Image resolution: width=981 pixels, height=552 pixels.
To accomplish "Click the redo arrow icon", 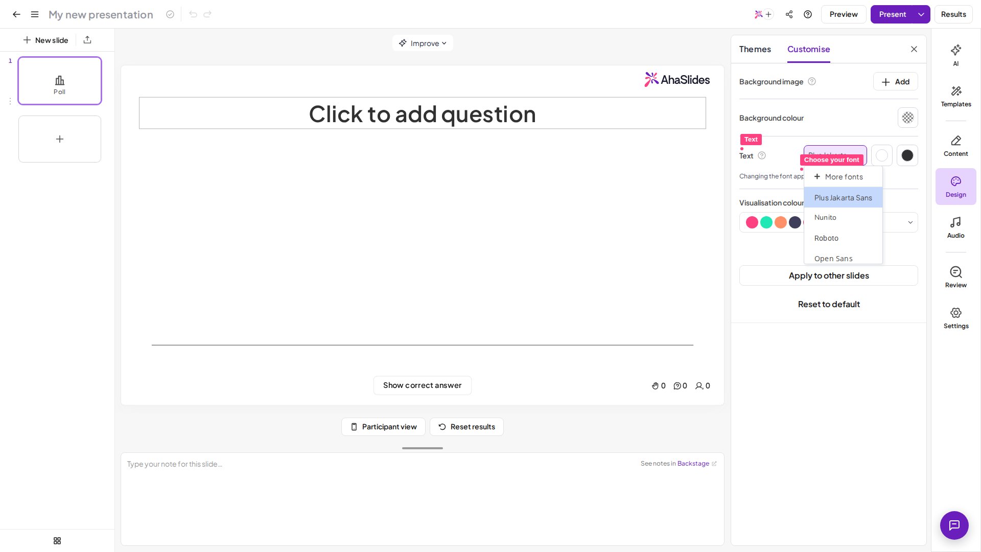I will (x=207, y=14).
